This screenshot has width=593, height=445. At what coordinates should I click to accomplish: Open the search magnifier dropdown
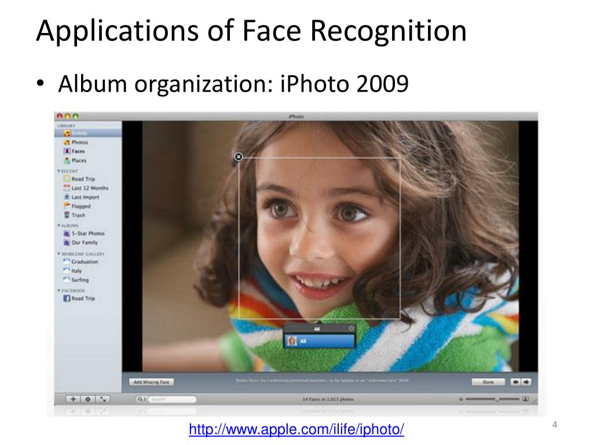(x=141, y=399)
